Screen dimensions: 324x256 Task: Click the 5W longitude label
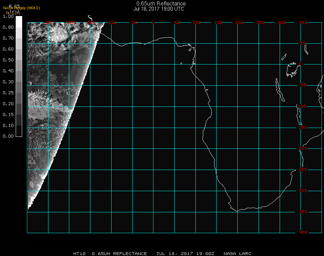(x=134, y=23)
